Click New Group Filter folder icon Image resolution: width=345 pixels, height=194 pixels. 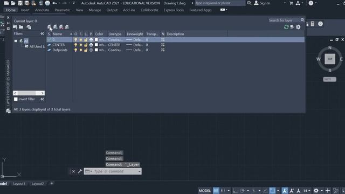(x=21, y=27)
